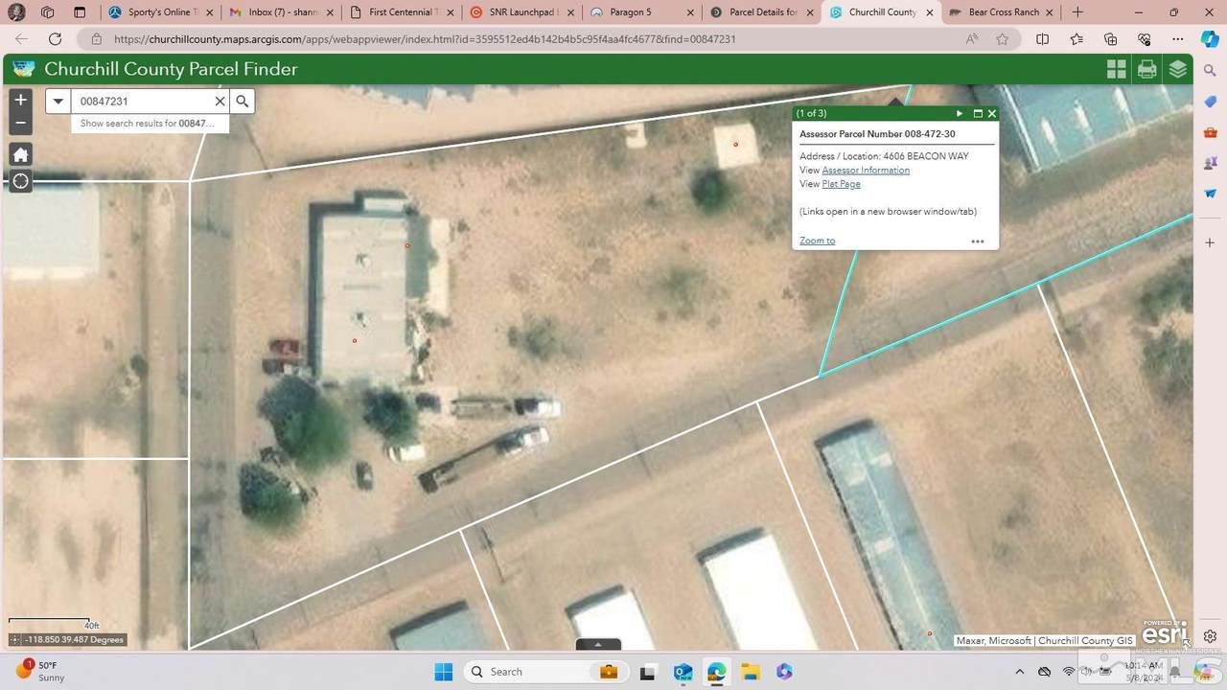Find my location on the map
The width and height of the screenshot is (1227, 690).
20,181
